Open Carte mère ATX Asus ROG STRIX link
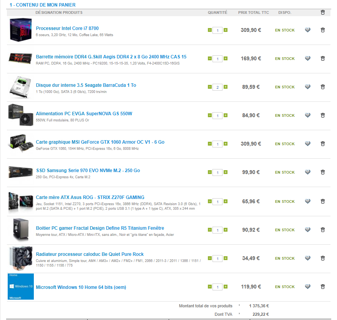Screen dimensions: 337x320 click(x=90, y=197)
